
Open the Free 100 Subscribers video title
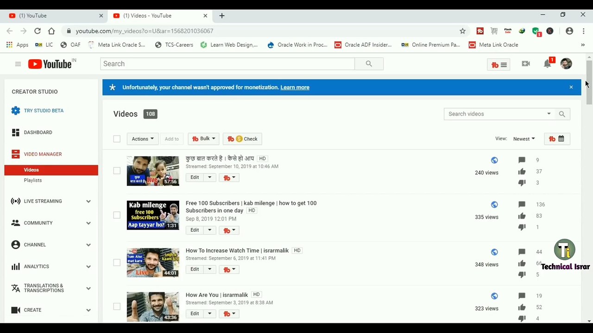pyautogui.click(x=251, y=207)
